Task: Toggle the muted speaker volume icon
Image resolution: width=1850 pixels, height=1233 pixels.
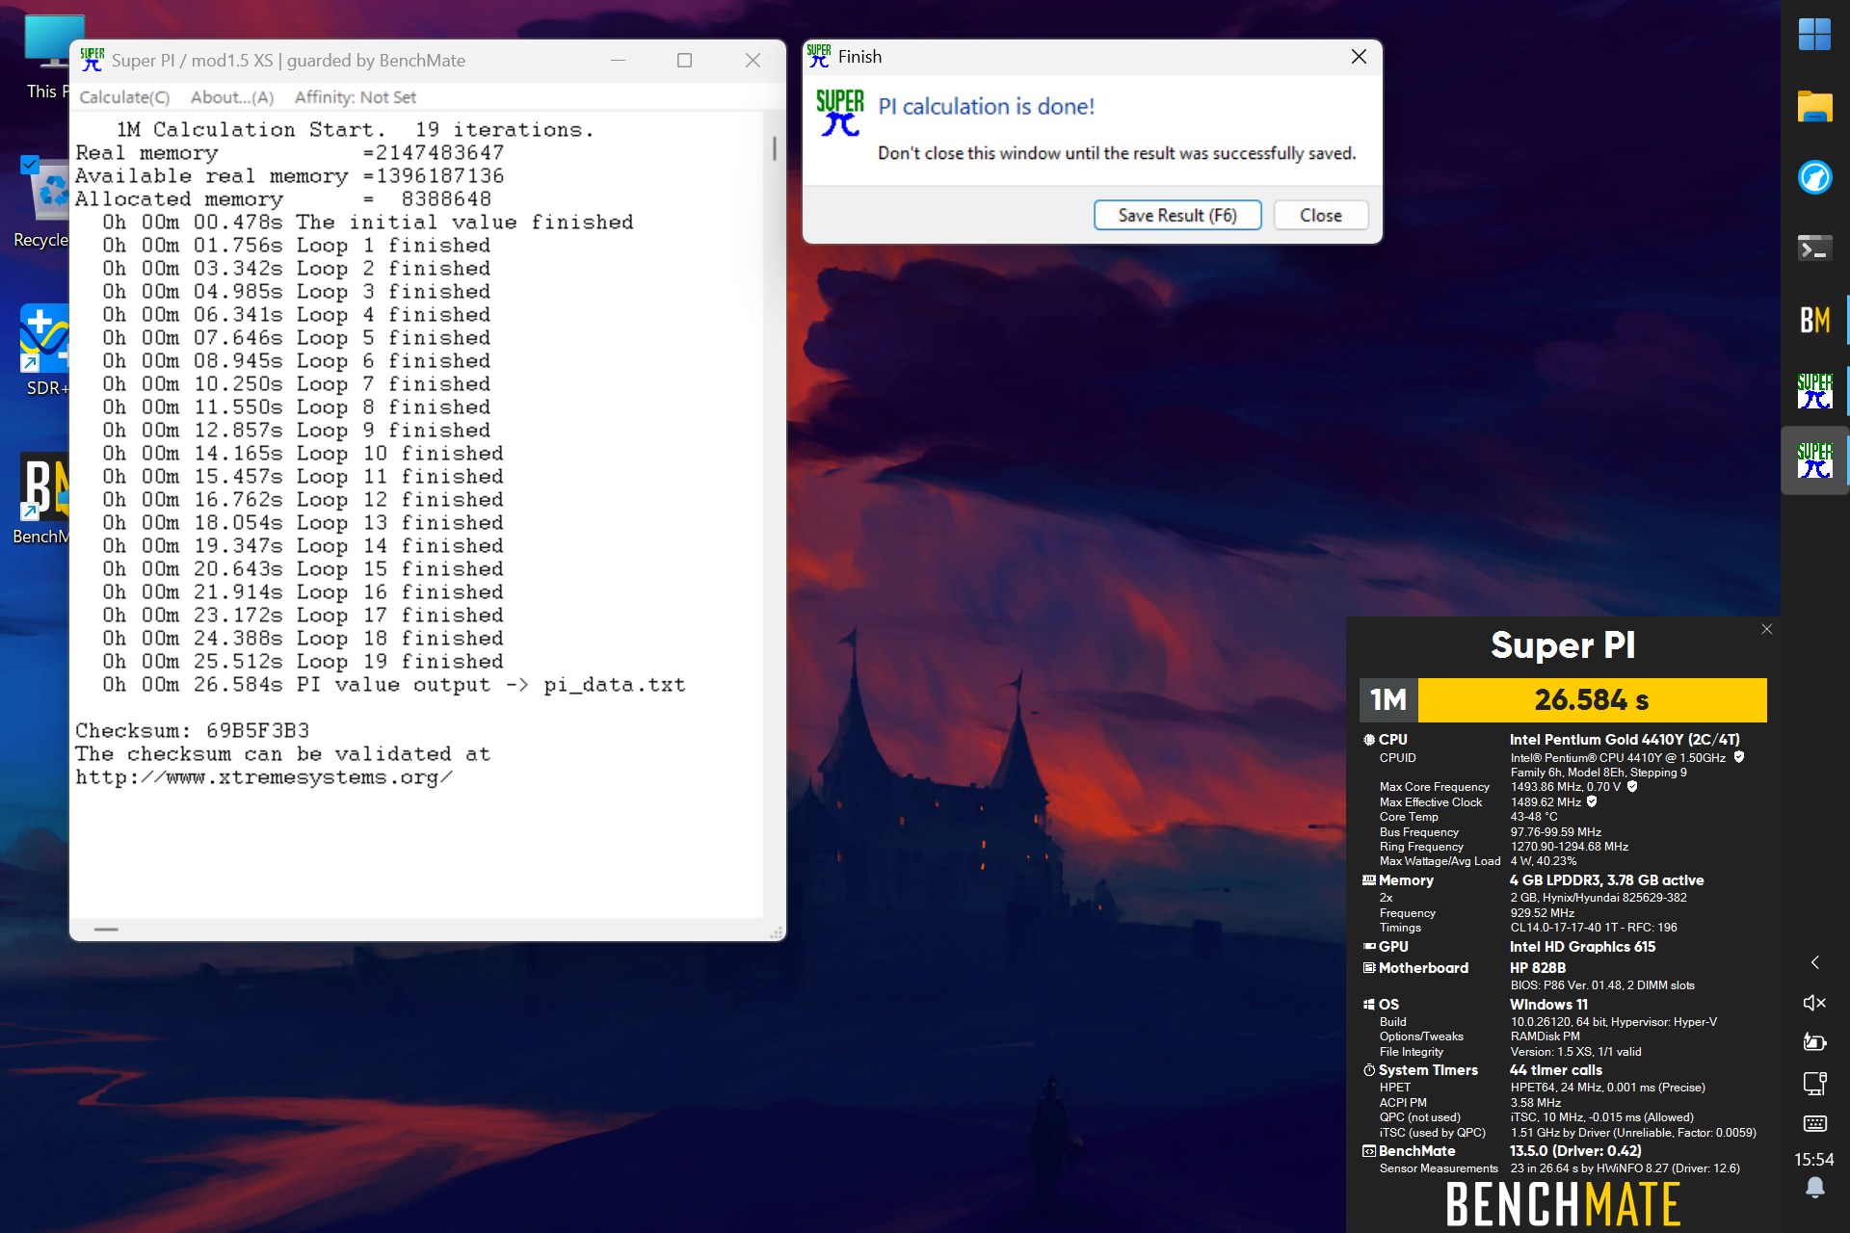Action: coord(1814,1003)
